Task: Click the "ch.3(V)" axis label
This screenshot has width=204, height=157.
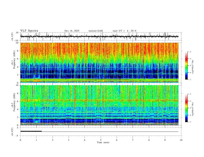Action: (x=12, y=132)
